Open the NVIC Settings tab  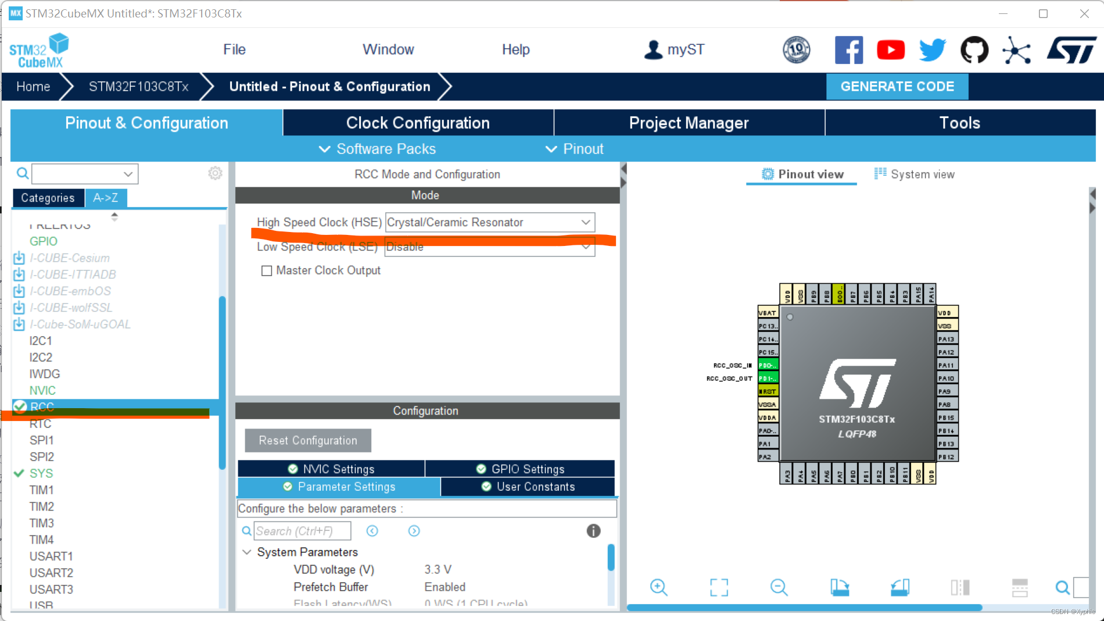tap(331, 469)
